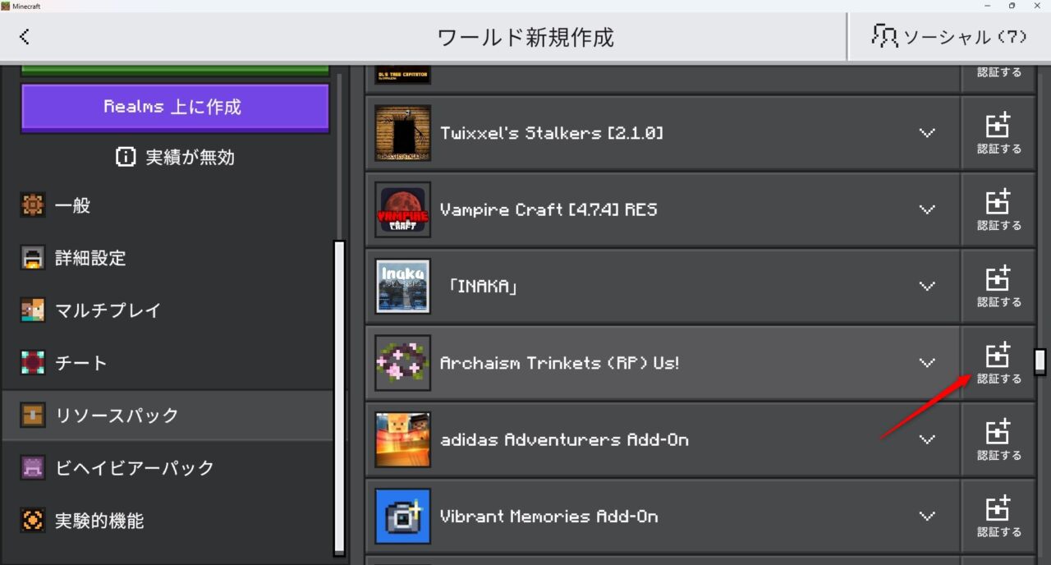Click the Vibrant Memories Add-On title
The width and height of the screenshot is (1051, 565).
click(549, 517)
